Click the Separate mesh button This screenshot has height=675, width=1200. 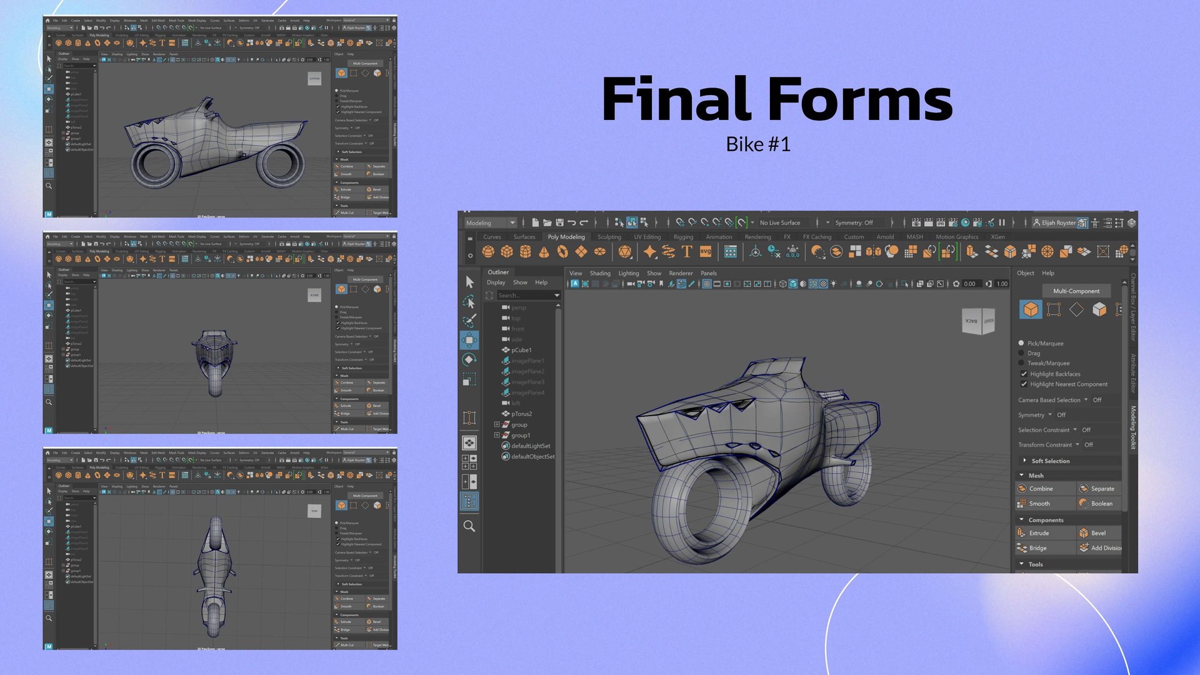[1100, 489]
